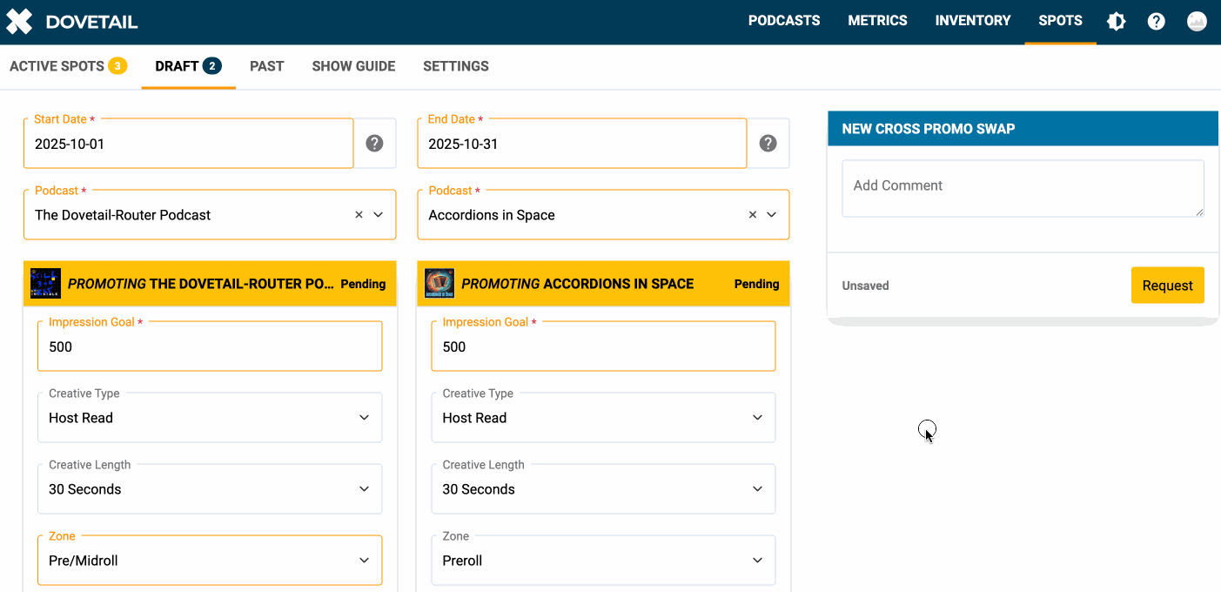Click the Dovetail-Router Podcast cover thumbnail

(45, 284)
